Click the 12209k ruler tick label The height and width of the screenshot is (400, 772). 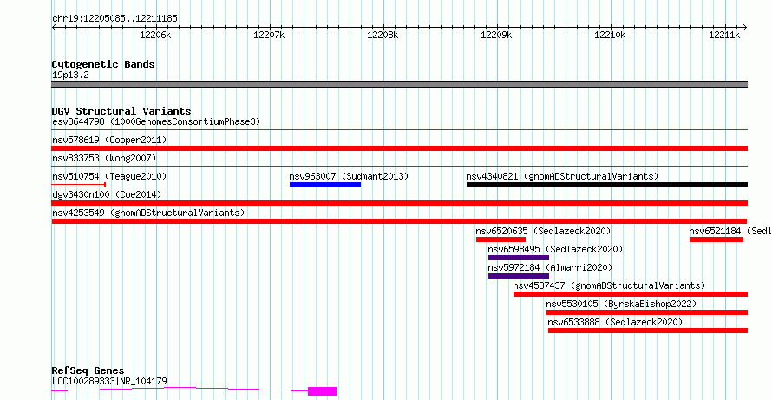[497, 35]
